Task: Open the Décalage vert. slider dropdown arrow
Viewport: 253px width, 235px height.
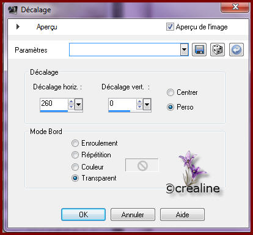Action: pyautogui.click(x=147, y=105)
